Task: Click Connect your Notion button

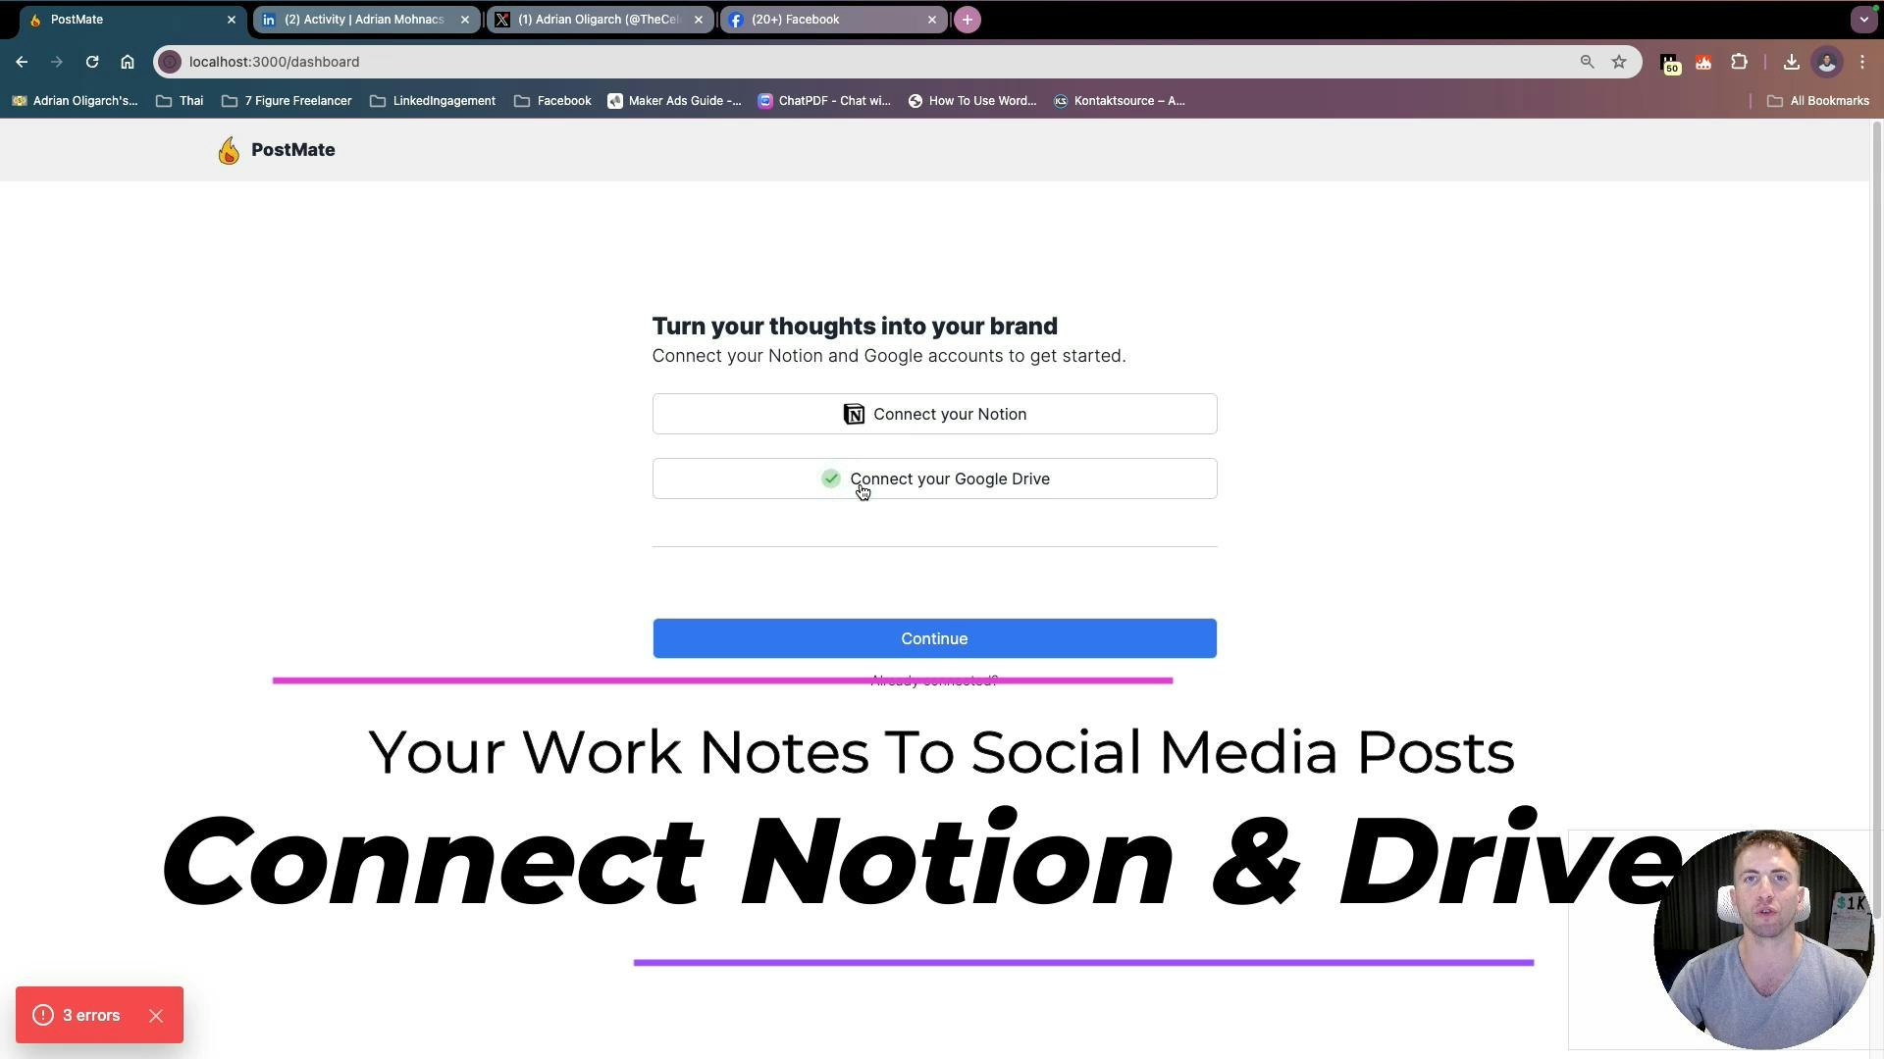Action: [x=934, y=414]
